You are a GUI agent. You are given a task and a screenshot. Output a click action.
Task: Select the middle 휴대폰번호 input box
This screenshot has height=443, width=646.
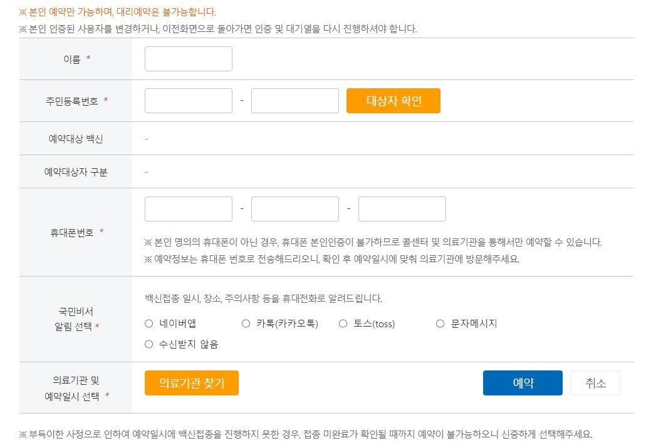pyautogui.click(x=295, y=209)
